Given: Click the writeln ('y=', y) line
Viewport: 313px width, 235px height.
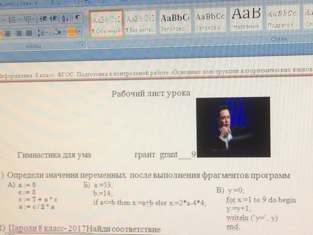Looking at the screenshot, I should click(x=252, y=218).
